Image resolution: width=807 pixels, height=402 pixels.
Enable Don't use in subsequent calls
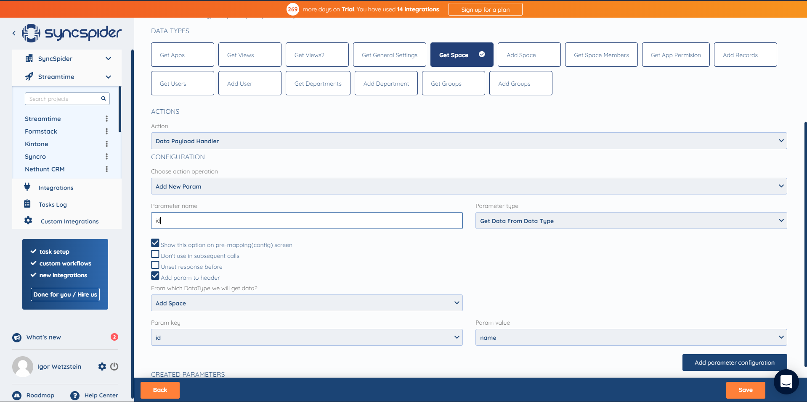155,254
